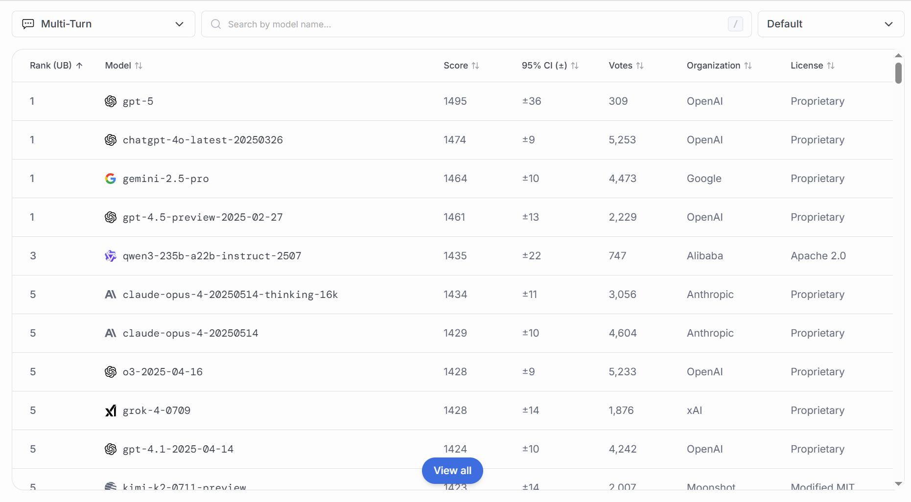
Task: Click the OpenAI logo beside chatgpt-4o-latest-20250326
Action: 111,140
